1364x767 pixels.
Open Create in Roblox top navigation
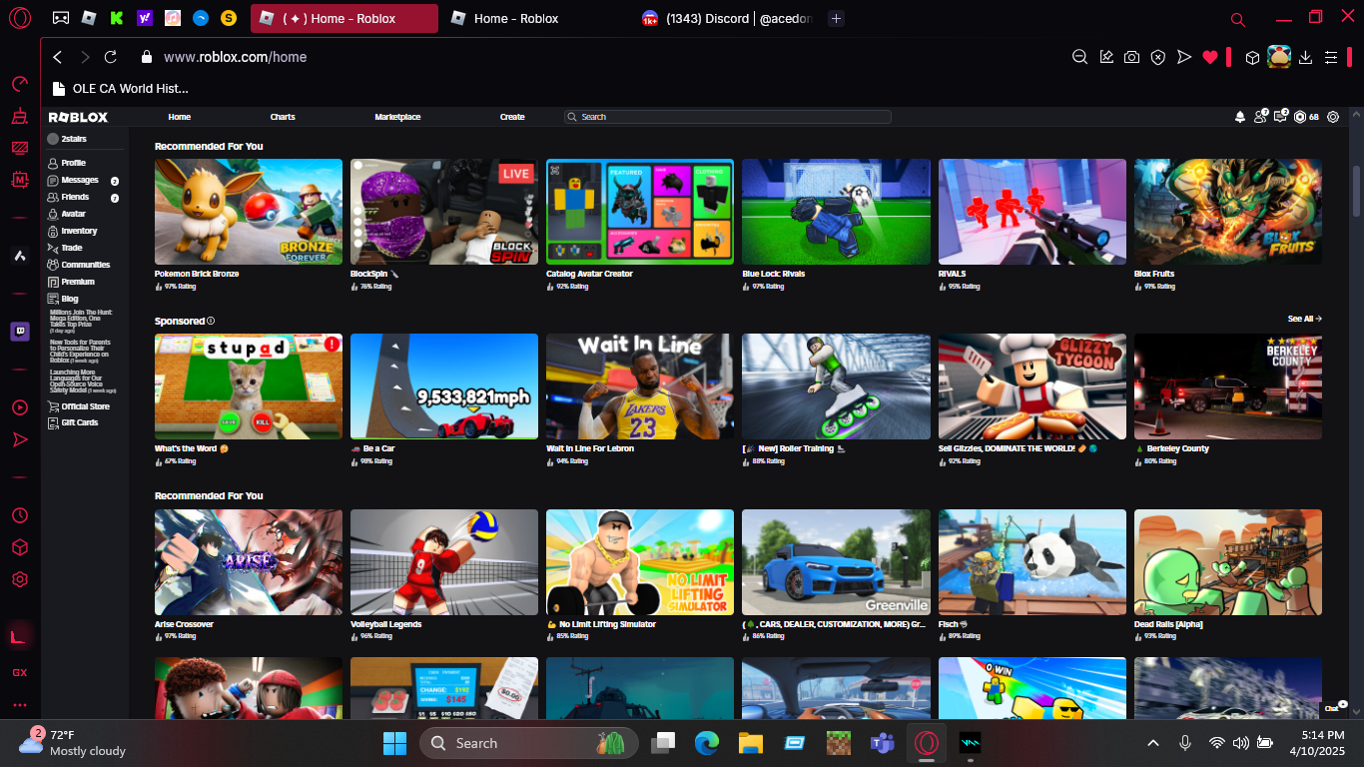(512, 117)
